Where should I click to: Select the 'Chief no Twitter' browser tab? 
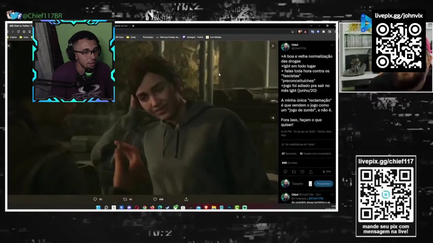click(20, 26)
